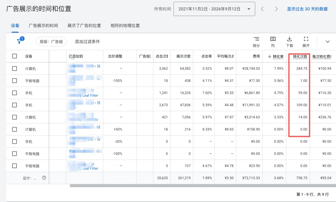This screenshot has height=202, width=336.
Task: Click the ¥236.76 cost per conversion cell
Action: [x=325, y=117]
